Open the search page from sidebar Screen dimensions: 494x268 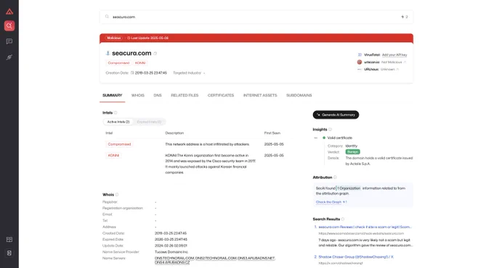click(x=9, y=26)
